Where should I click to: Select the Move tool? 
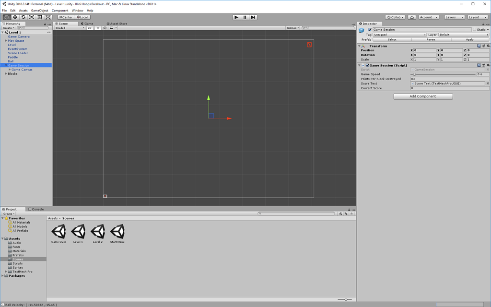15,17
